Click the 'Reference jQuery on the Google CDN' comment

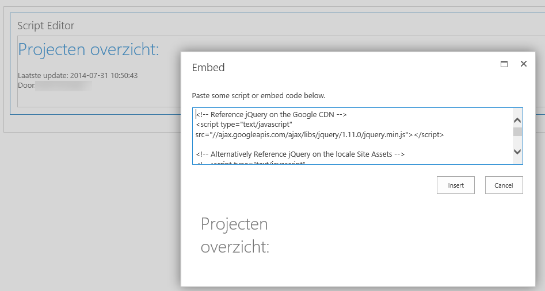(x=272, y=114)
